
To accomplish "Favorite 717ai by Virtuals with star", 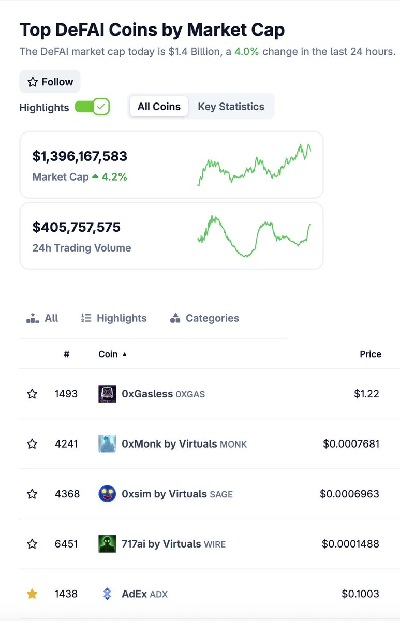I will (32, 544).
